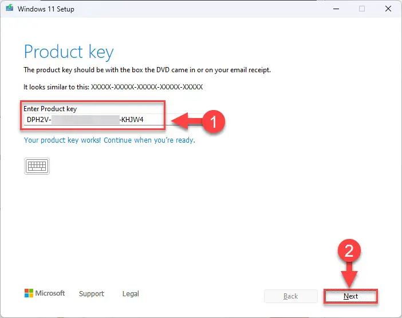Click the Microsoft logo
The height and width of the screenshot is (318, 402).
45,293
